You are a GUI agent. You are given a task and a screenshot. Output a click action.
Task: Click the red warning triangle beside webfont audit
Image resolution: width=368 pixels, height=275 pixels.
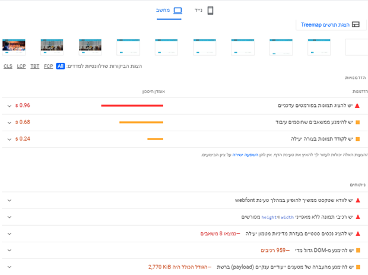pyautogui.click(x=357, y=201)
